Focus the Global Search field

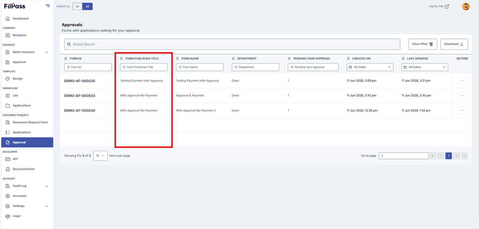coord(232,44)
